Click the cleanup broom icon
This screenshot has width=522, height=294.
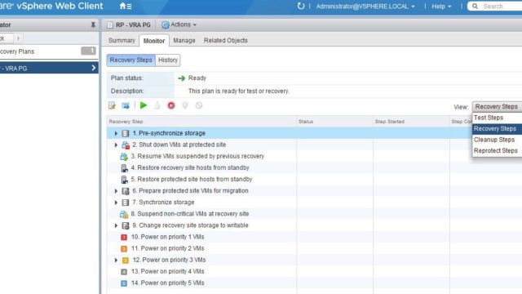(157, 105)
